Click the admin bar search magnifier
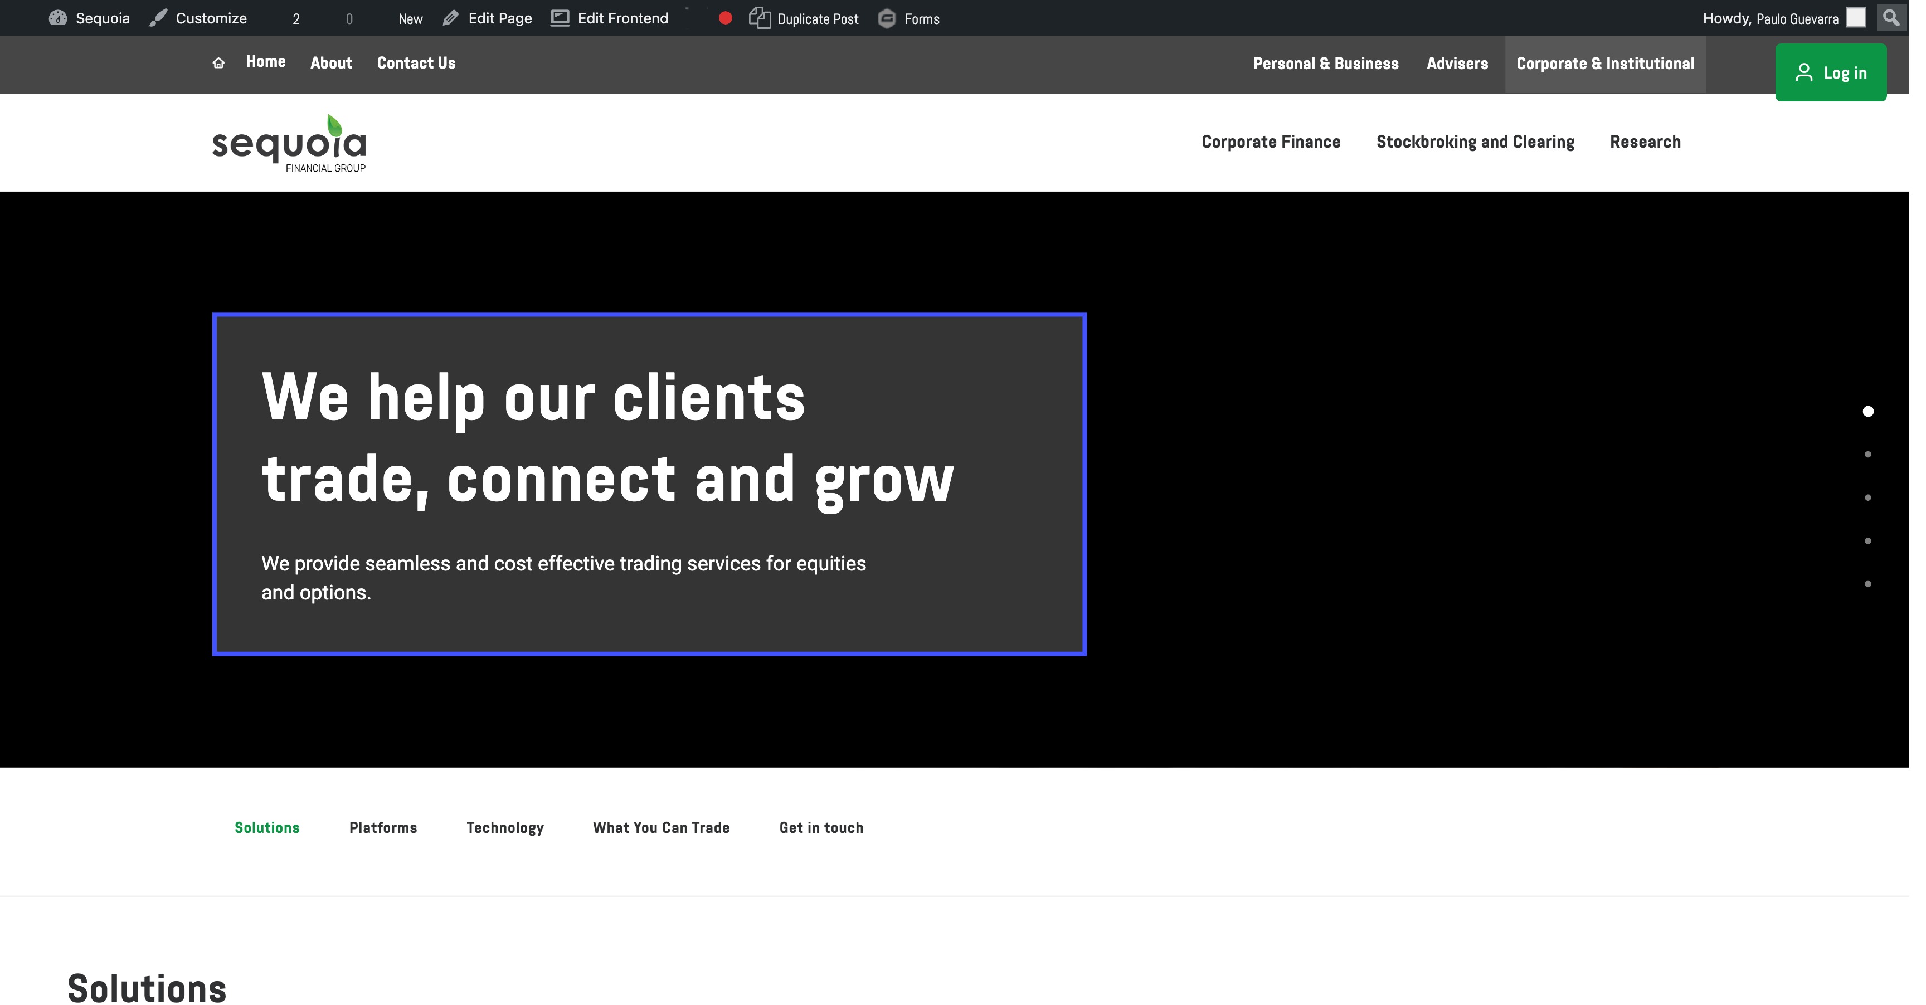1926x1005 pixels. click(x=1891, y=18)
